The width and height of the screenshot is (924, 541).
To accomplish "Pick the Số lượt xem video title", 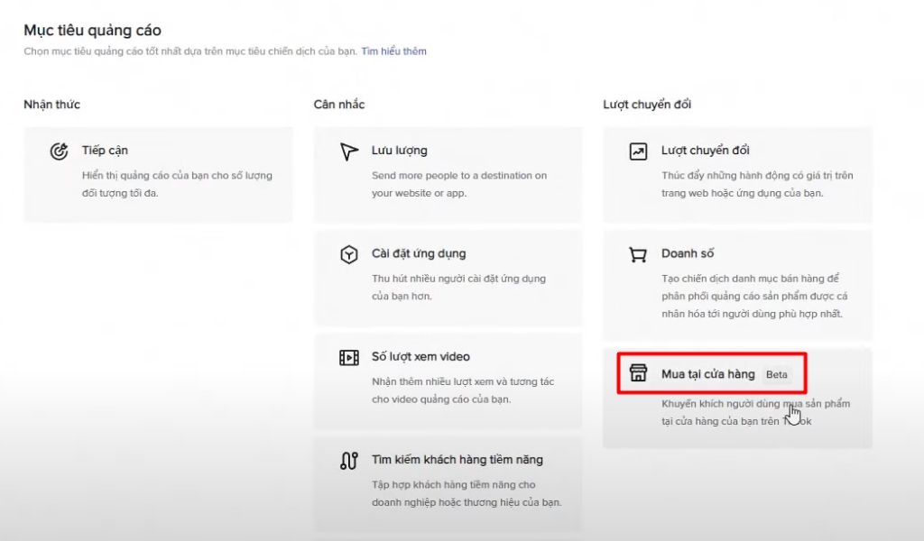I will click(x=420, y=356).
